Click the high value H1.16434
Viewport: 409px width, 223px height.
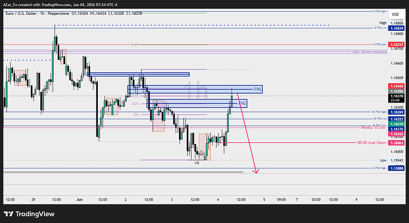tap(98, 13)
